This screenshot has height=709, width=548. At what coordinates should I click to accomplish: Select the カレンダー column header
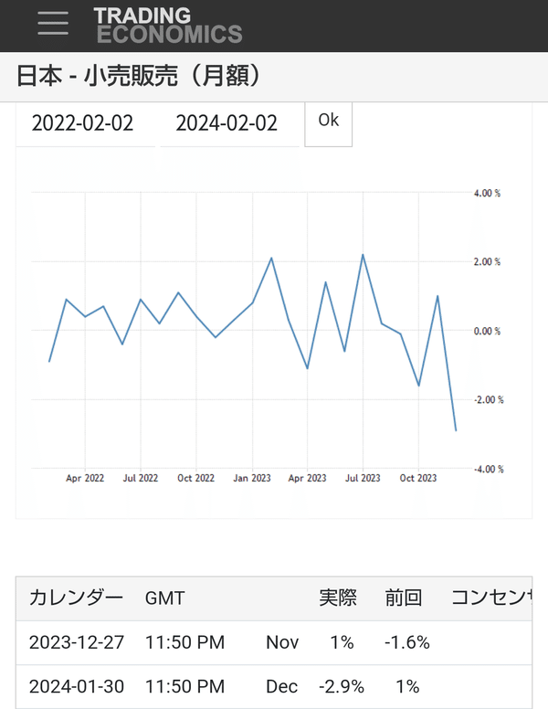pos(76,598)
